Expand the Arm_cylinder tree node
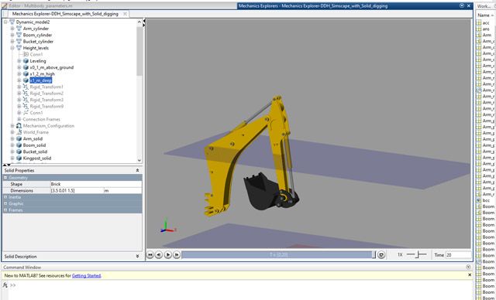 12,29
